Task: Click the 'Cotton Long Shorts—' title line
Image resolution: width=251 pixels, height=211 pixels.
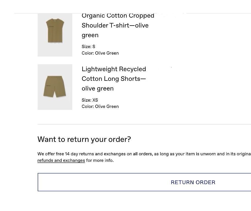Action: coord(114,79)
